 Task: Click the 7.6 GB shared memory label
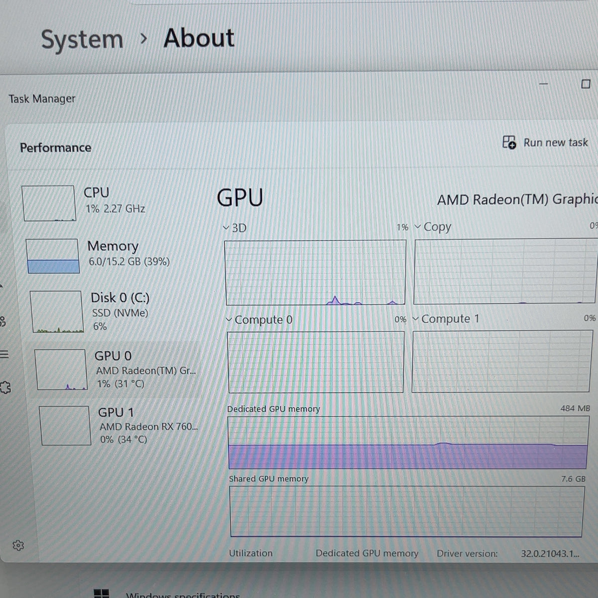[573, 479]
